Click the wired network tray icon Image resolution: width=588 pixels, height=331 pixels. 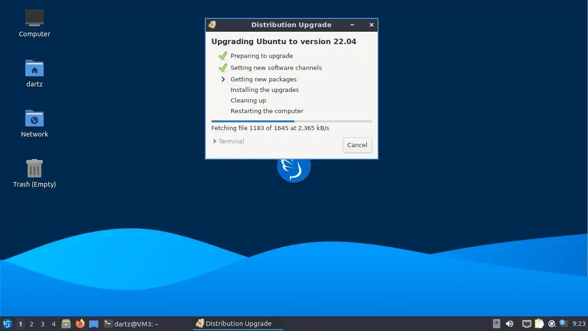[x=527, y=324]
